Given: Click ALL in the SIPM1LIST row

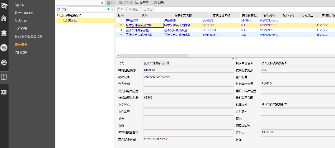Looking at the screenshot, I should click(250, 35).
